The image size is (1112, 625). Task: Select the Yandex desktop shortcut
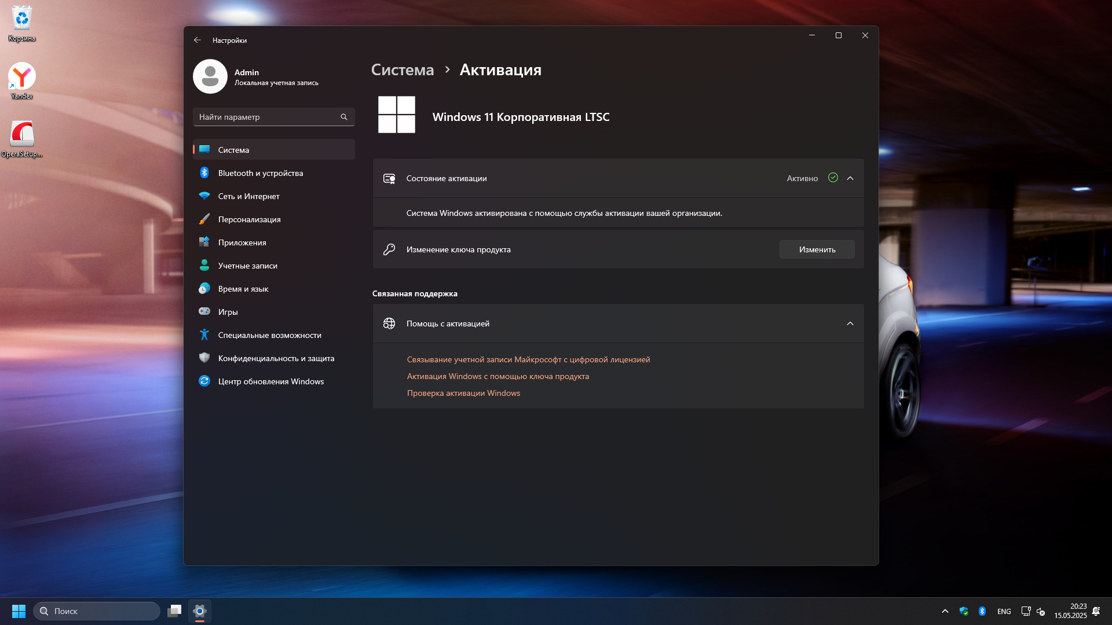tap(21, 81)
